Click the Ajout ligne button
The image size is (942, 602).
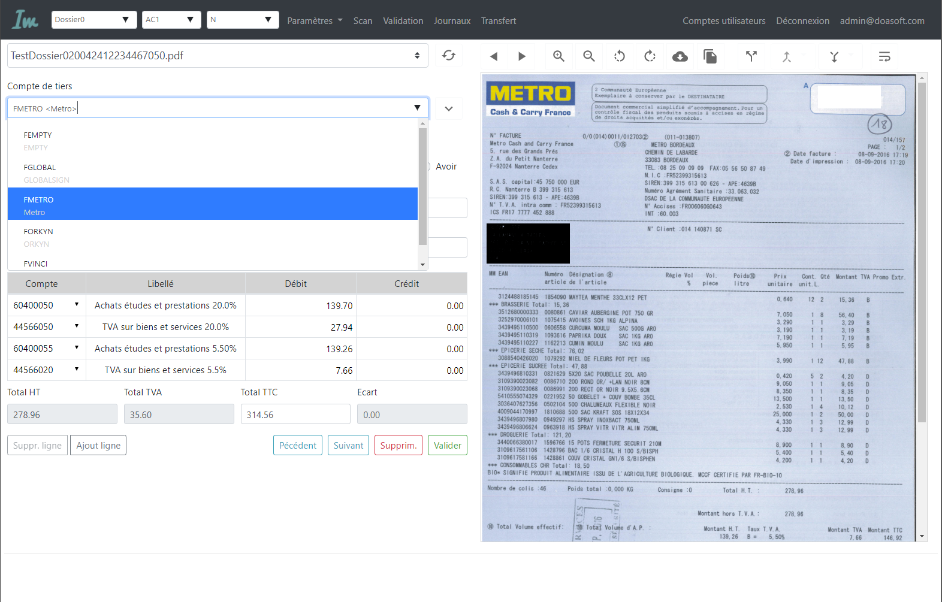[98, 445]
